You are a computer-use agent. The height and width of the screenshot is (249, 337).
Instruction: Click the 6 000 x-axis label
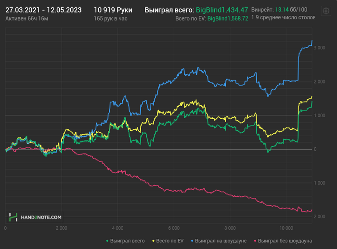point(174,228)
